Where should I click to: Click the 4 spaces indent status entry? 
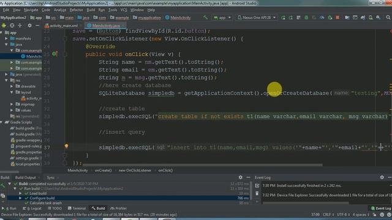[361, 215]
